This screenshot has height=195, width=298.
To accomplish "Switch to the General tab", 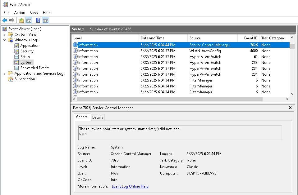I will (x=82, y=117).
